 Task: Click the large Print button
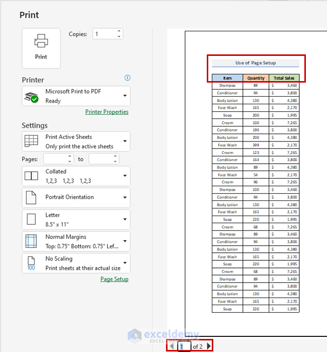pos(41,48)
